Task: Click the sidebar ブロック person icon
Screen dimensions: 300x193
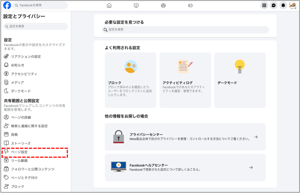Action: coord(6,186)
